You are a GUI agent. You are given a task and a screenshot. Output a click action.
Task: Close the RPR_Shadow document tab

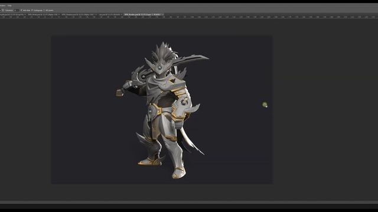[x=96, y=15]
